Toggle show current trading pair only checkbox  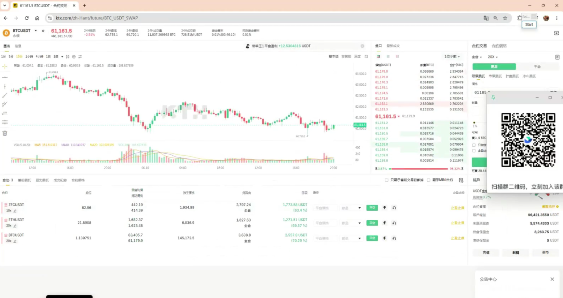[x=387, y=180]
